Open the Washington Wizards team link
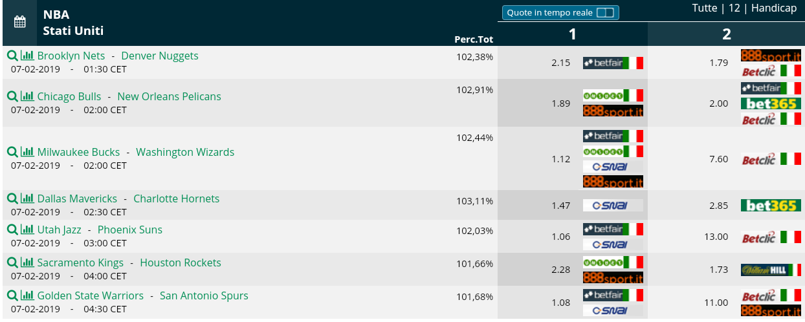The width and height of the screenshot is (805, 322). (x=185, y=152)
